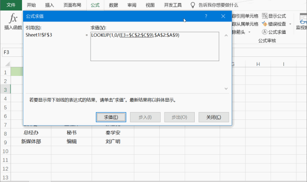Switch to the 审阅 tab
The width and height of the screenshot is (307, 182).
[x=132, y=5]
